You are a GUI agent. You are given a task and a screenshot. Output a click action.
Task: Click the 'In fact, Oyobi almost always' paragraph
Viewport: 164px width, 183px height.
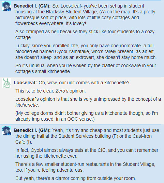pos(87,153)
